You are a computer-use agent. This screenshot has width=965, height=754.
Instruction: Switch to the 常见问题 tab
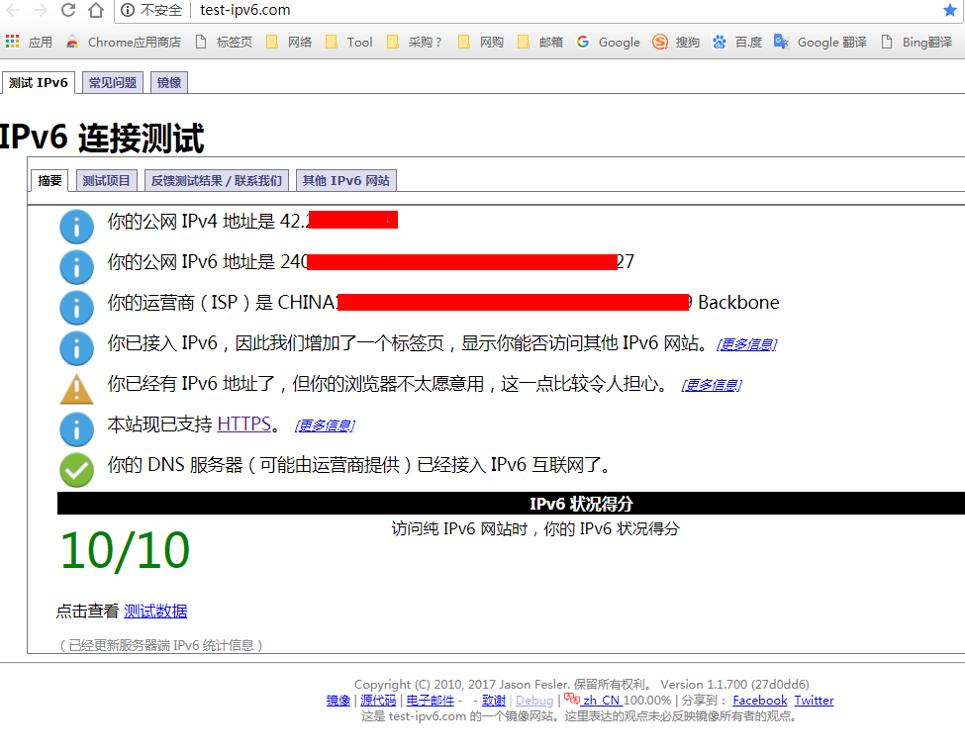[112, 82]
